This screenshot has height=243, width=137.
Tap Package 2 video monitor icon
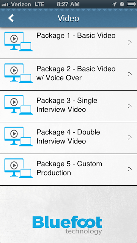click(x=19, y=73)
